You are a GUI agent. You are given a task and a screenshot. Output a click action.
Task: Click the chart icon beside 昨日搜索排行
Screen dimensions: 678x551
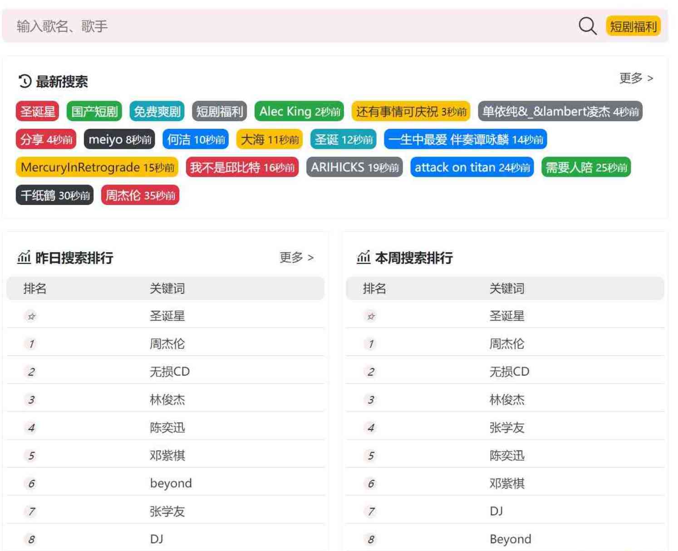(x=24, y=257)
